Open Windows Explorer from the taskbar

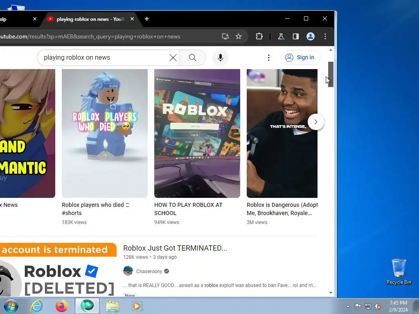coord(113,306)
